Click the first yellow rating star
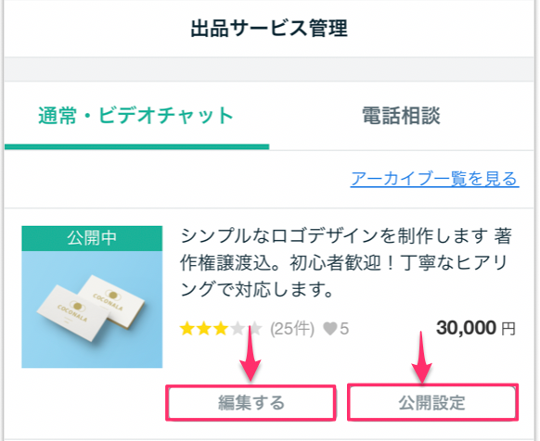Image resolution: width=540 pixels, height=441 pixels. pyautogui.click(x=187, y=329)
